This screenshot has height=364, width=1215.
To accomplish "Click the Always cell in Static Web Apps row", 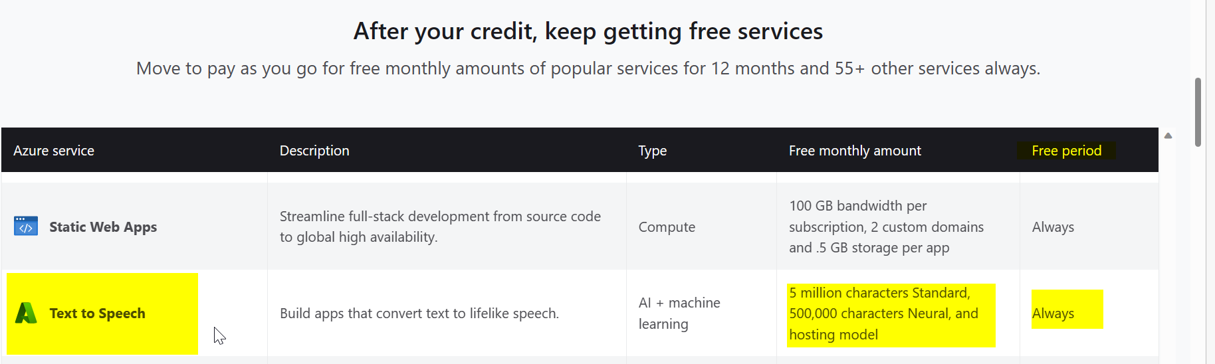I will coord(1053,227).
